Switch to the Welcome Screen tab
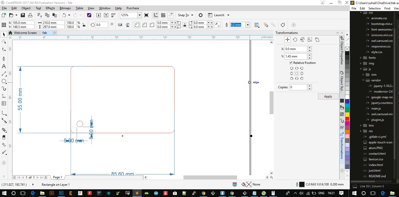The width and height of the screenshot is (399, 197). [25, 33]
